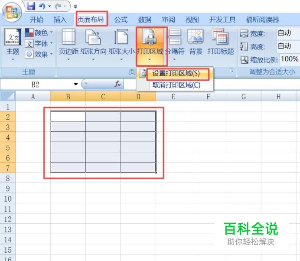
Task: Click the Name Box showing B2
Action: [x=36, y=85]
